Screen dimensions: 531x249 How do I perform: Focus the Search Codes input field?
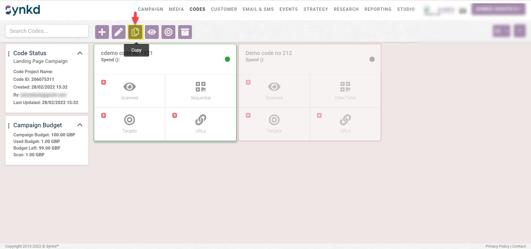click(x=47, y=31)
